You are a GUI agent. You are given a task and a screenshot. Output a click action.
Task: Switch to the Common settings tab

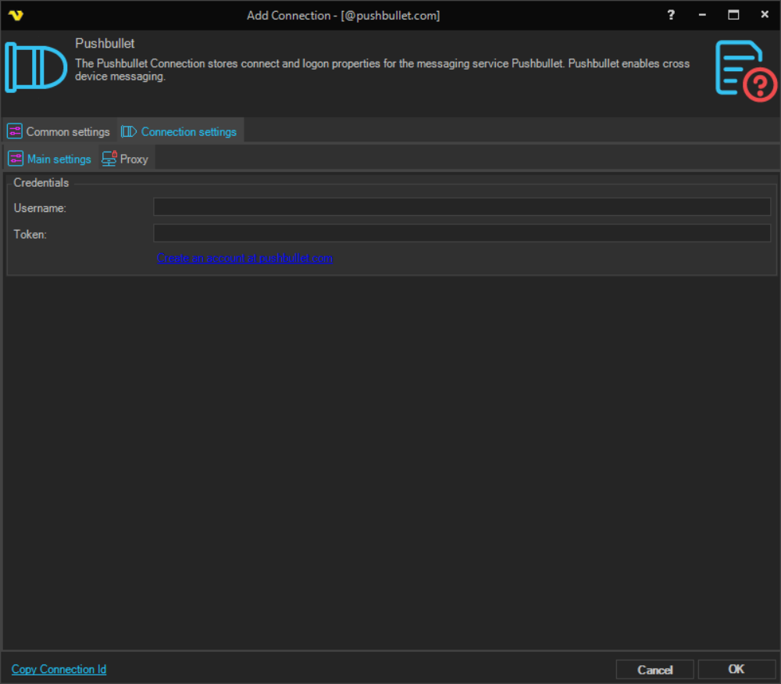59,131
